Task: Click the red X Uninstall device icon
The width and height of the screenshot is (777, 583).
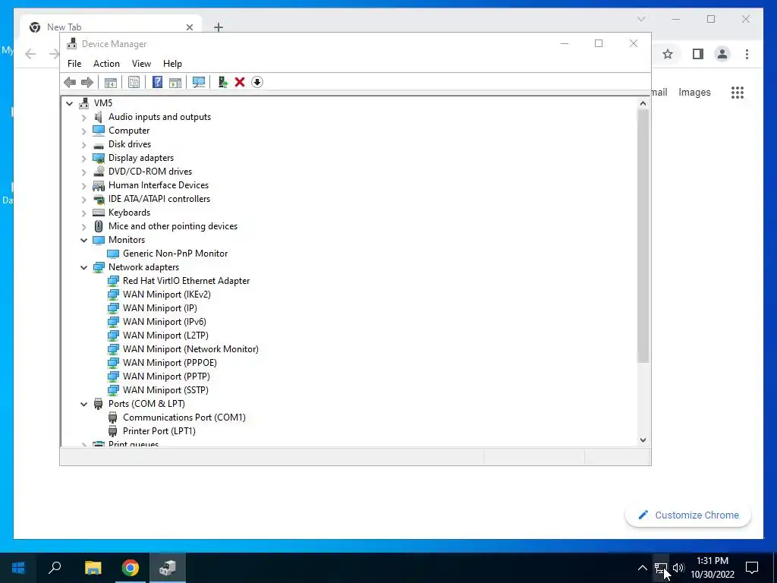Action: coord(240,82)
